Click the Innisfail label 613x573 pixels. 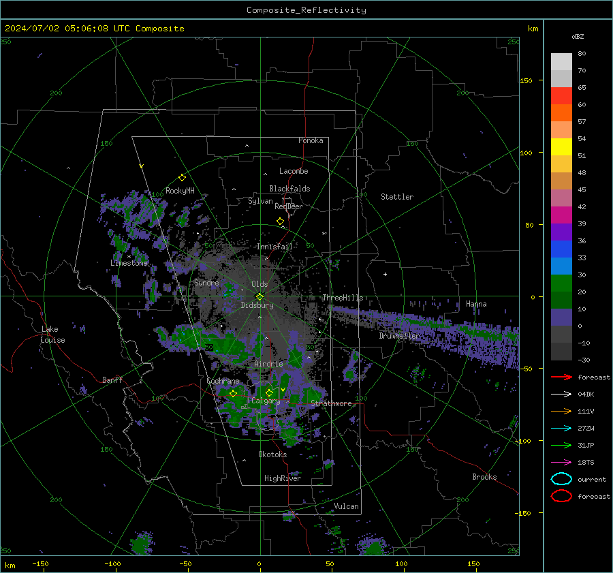(x=274, y=247)
